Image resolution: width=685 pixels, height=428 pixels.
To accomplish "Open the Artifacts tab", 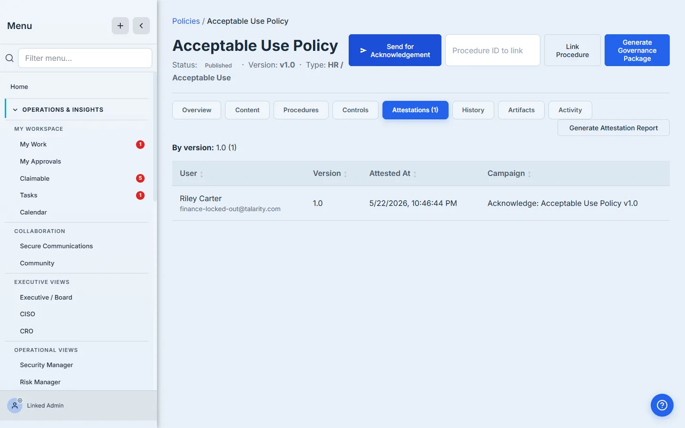I will point(521,110).
